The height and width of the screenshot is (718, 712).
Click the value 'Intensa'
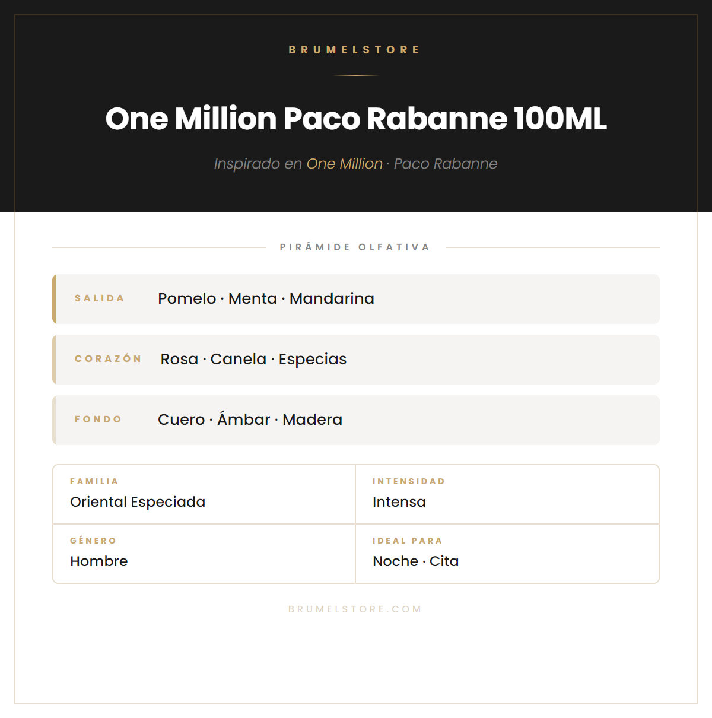click(x=399, y=502)
